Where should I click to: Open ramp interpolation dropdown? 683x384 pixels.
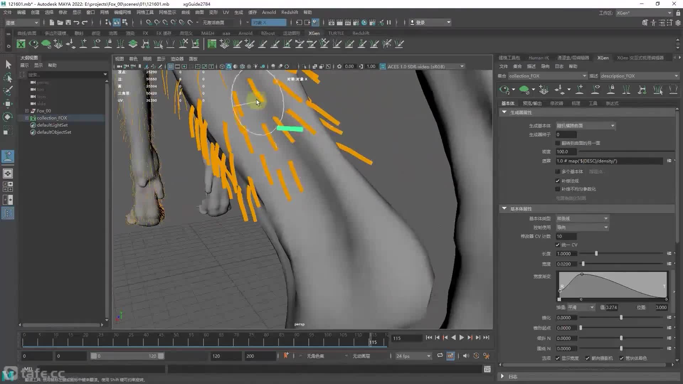coord(581,307)
